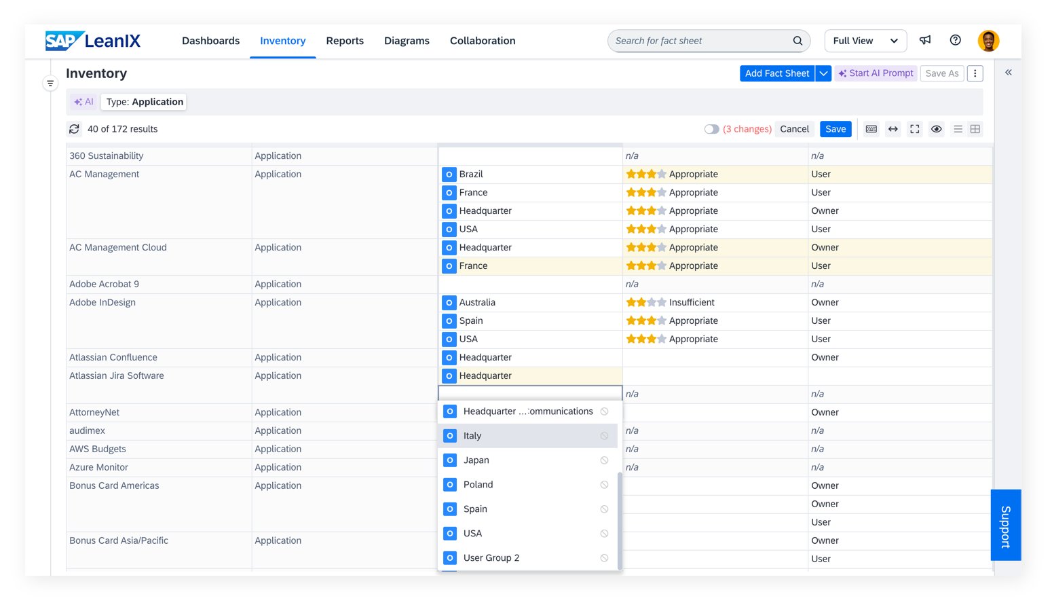This screenshot has width=1052, height=607.
Task: Click the organization icon next to Brazil
Action: [x=449, y=174]
